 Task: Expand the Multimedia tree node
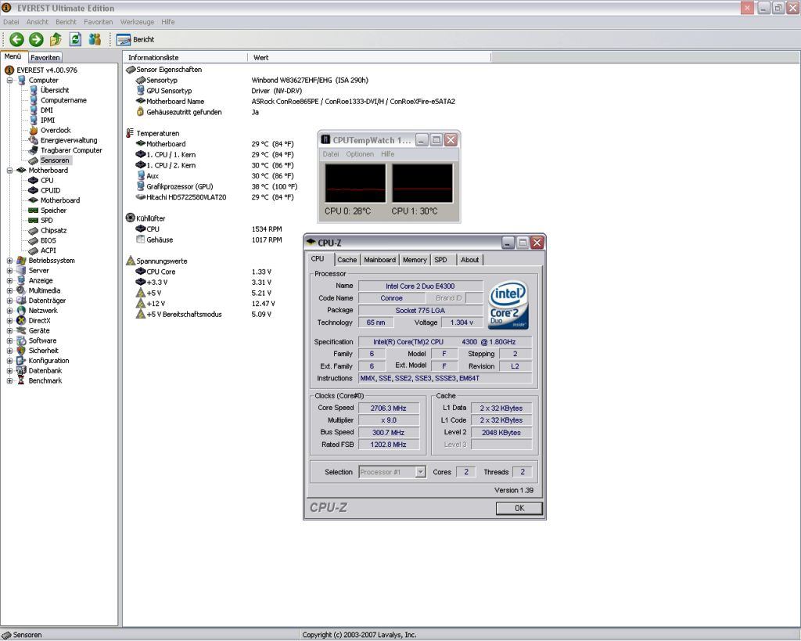[9, 290]
